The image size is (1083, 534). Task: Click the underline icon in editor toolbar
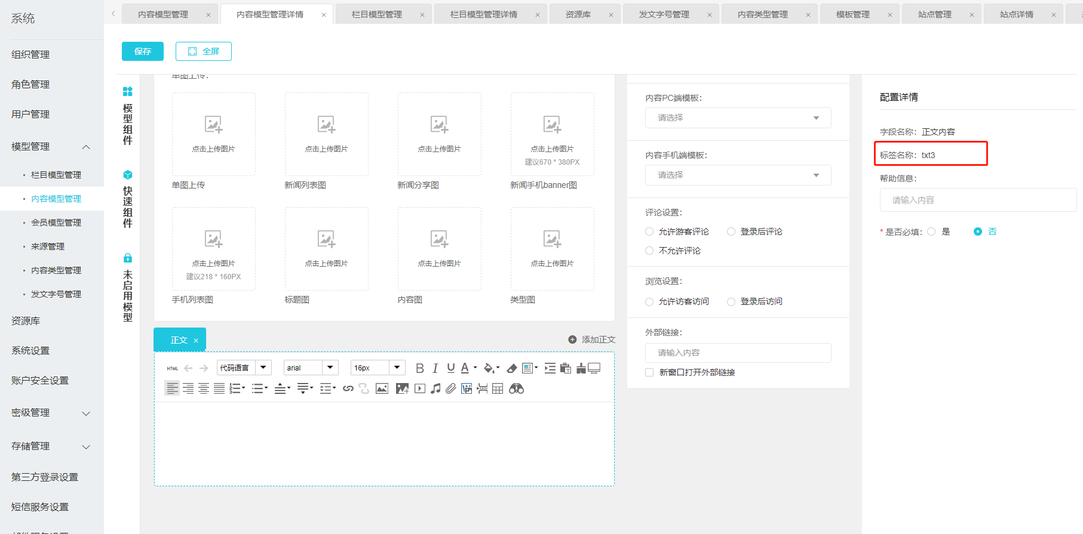pyautogui.click(x=450, y=368)
